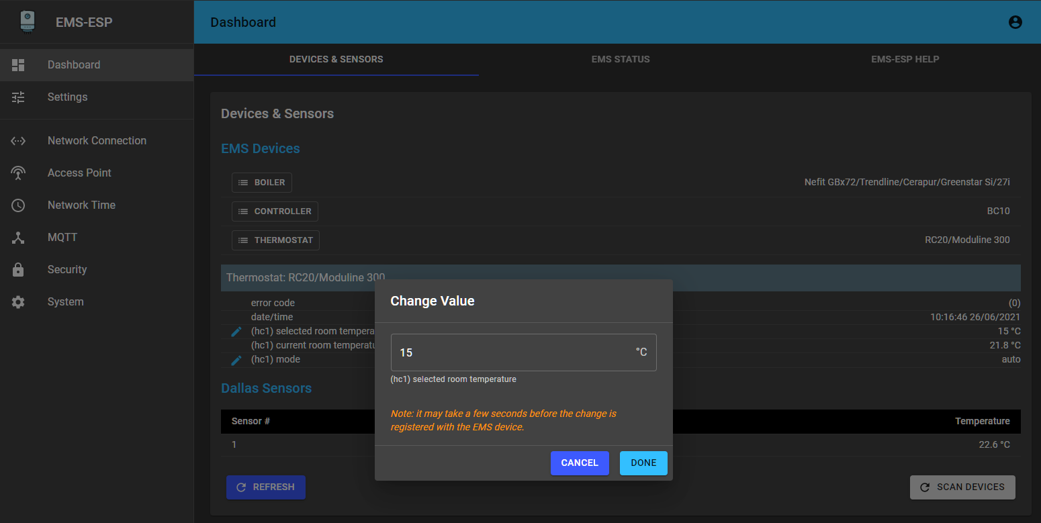Expand the Boiler device details
The width and height of the screenshot is (1041, 523).
pos(262,183)
